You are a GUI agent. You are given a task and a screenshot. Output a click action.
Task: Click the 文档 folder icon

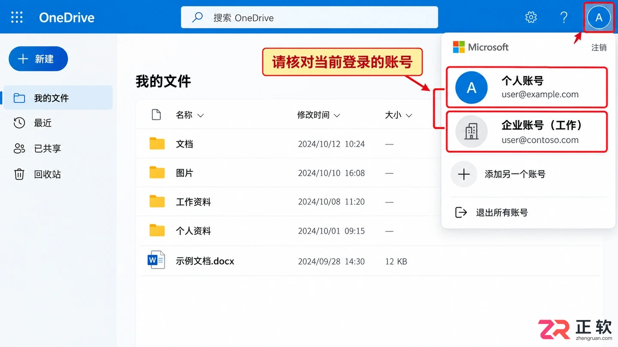(x=157, y=144)
